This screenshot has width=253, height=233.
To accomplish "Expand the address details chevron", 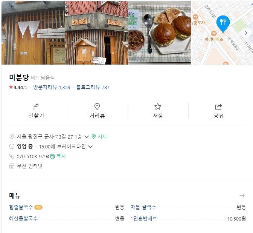I will 87,137.
